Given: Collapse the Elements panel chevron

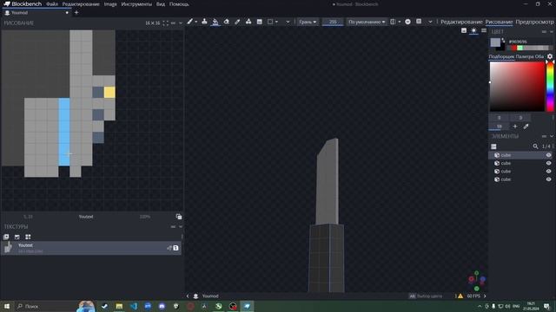Looking at the screenshot, I should tap(552, 136).
